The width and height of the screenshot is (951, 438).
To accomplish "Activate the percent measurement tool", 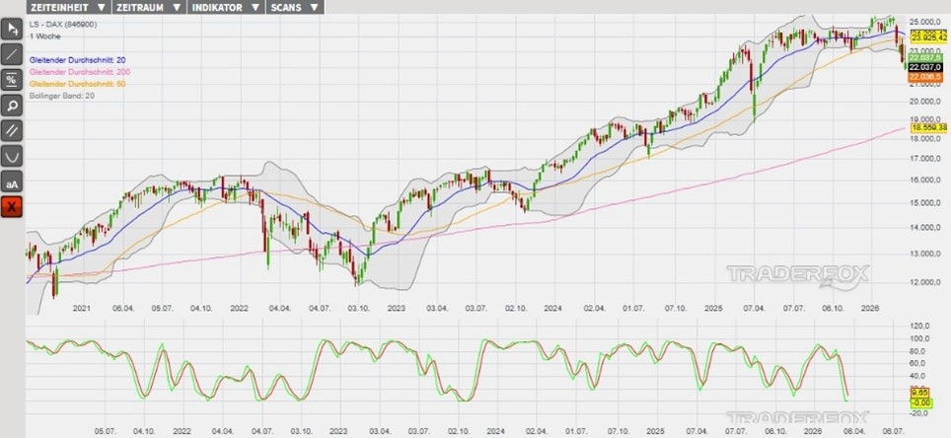I will [x=13, y=79].
